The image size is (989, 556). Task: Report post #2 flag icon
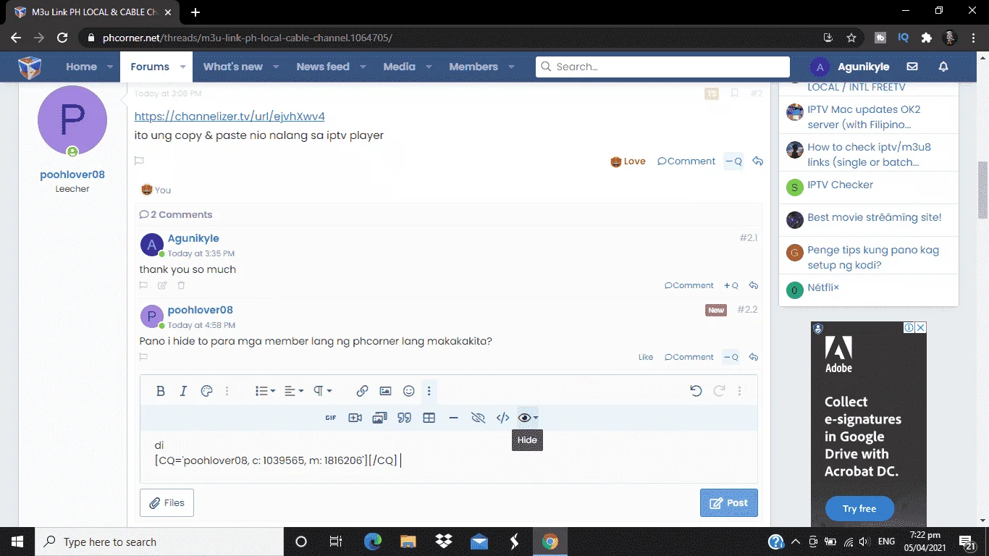click(x=139, y=161)
